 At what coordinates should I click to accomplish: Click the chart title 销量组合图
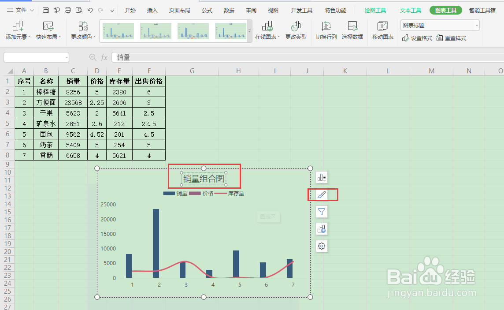(x=204, y=179)
